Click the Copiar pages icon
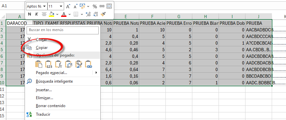Viewport: 286px width, 120px height. coord(29,48)
